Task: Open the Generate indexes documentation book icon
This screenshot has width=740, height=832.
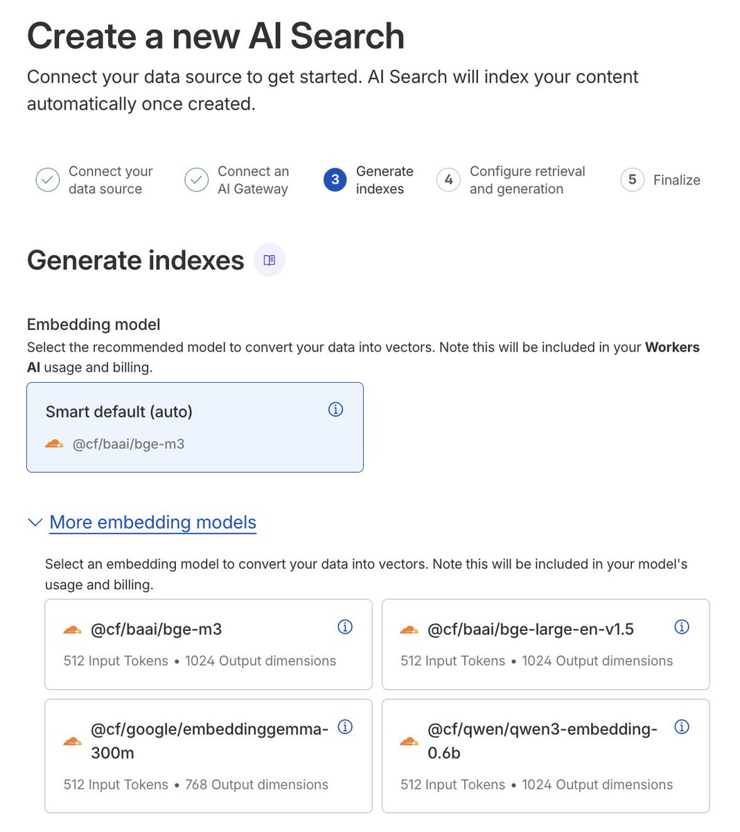Action: 270,260
